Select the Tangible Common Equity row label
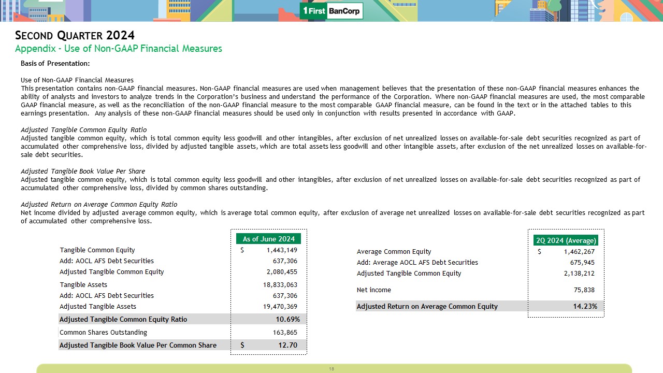This screenshot has height=373, width=663. coord(97,250)
